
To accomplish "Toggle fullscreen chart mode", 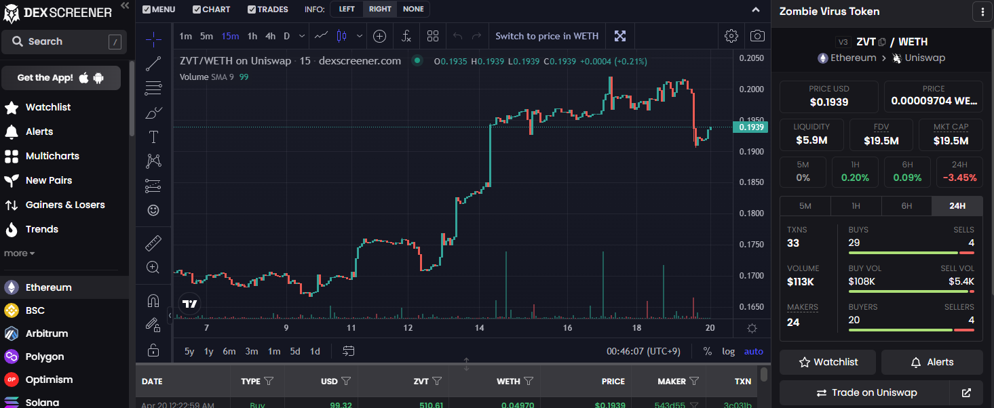I will click(x=620, y=36).
